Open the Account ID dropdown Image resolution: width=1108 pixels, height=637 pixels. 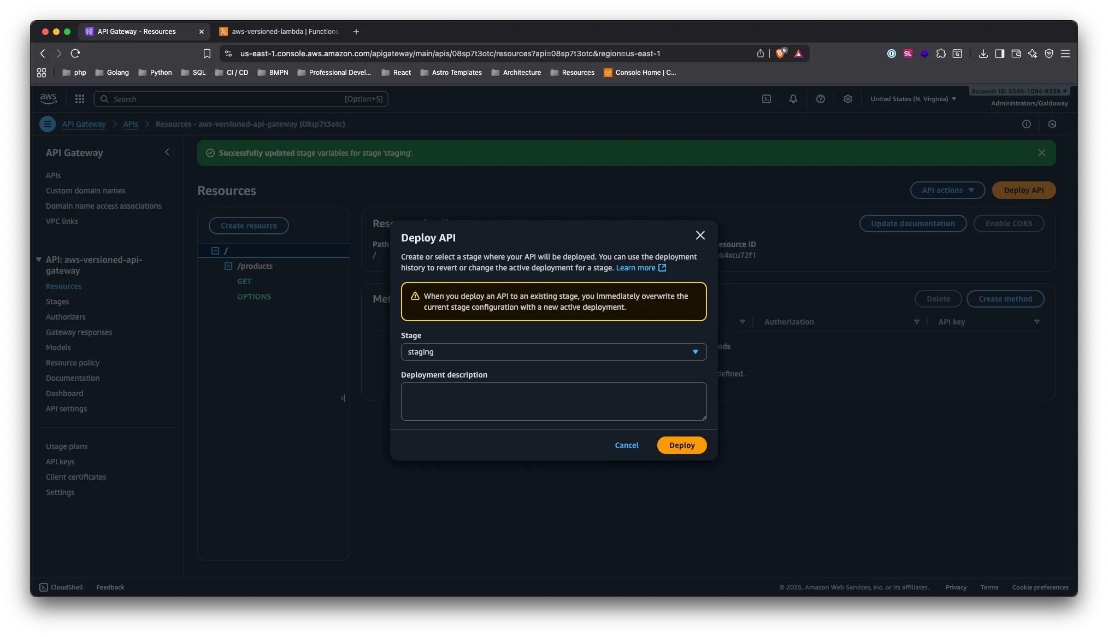(x=1018, y=91)
